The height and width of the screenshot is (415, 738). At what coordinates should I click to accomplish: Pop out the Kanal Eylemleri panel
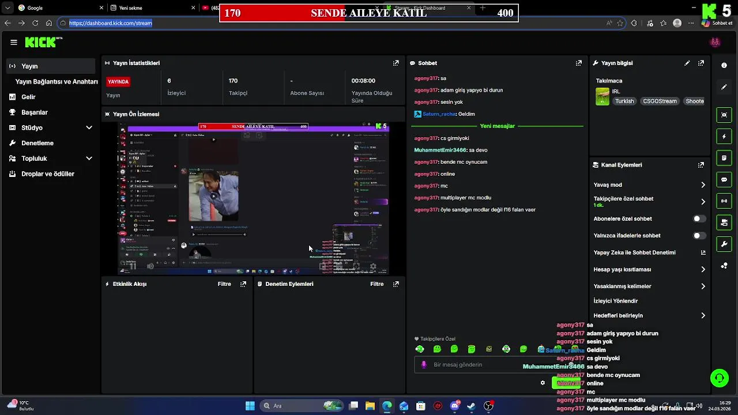pyautogui.click(x=701, y=165)
